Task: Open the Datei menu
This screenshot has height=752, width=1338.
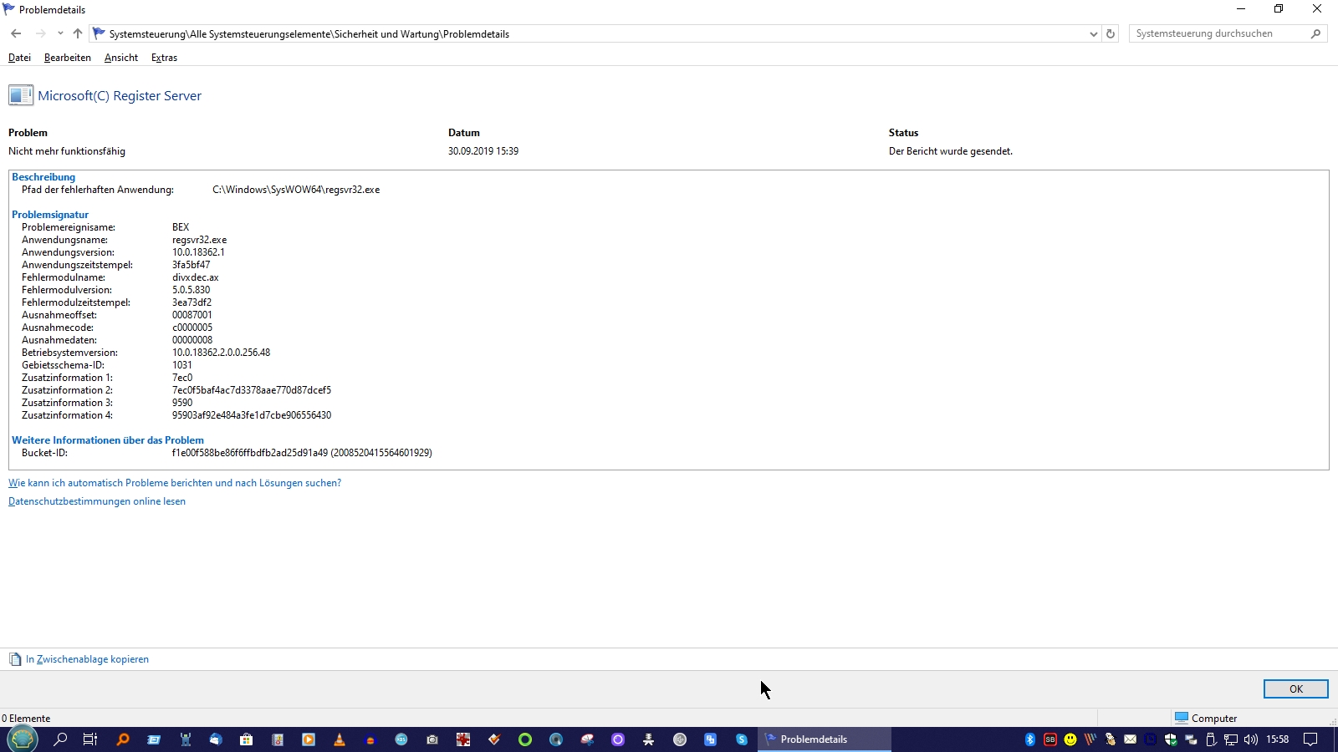Action: [19, 58]
